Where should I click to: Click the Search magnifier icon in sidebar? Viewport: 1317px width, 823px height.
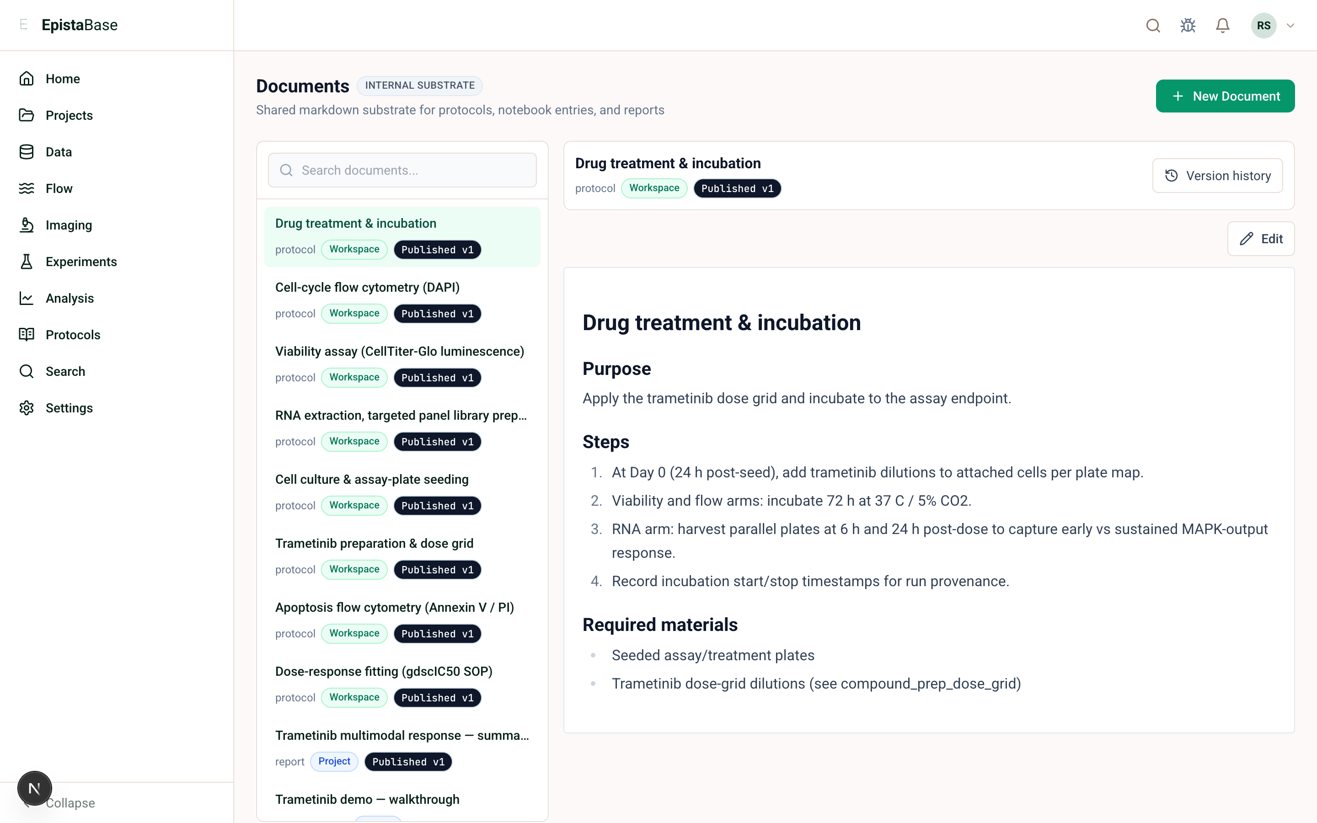point(26,371)
